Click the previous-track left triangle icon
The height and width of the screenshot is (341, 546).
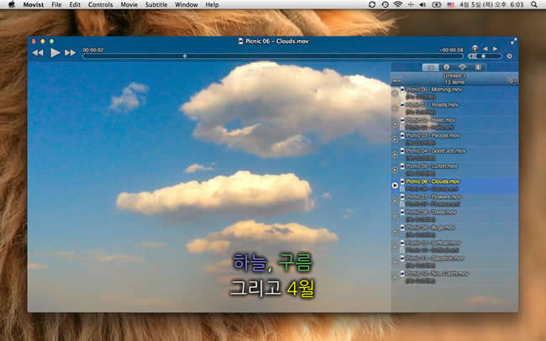pos(485,49)
